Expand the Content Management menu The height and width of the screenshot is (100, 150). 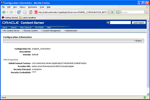pyautogui.click(x=51, y=31)
